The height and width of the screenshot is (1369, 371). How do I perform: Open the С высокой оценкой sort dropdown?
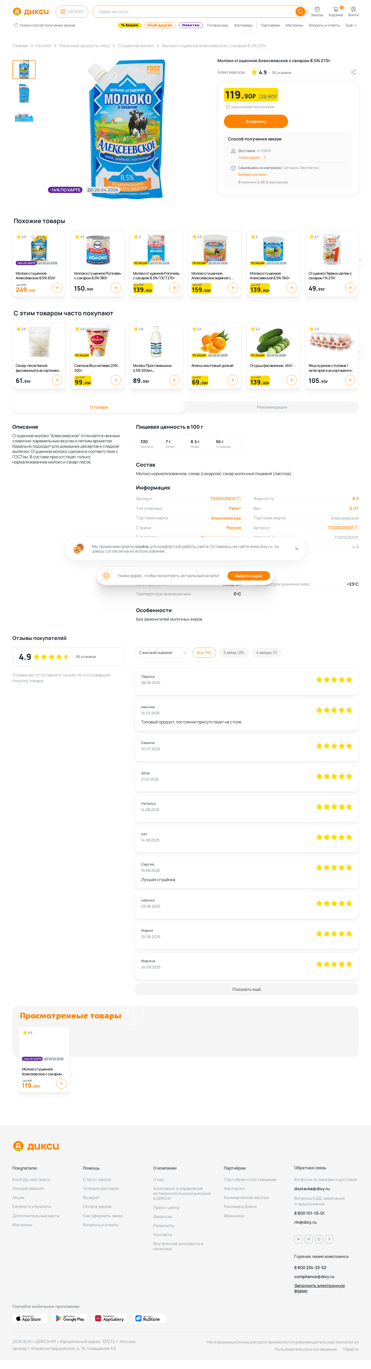click(x=162, y=653)
